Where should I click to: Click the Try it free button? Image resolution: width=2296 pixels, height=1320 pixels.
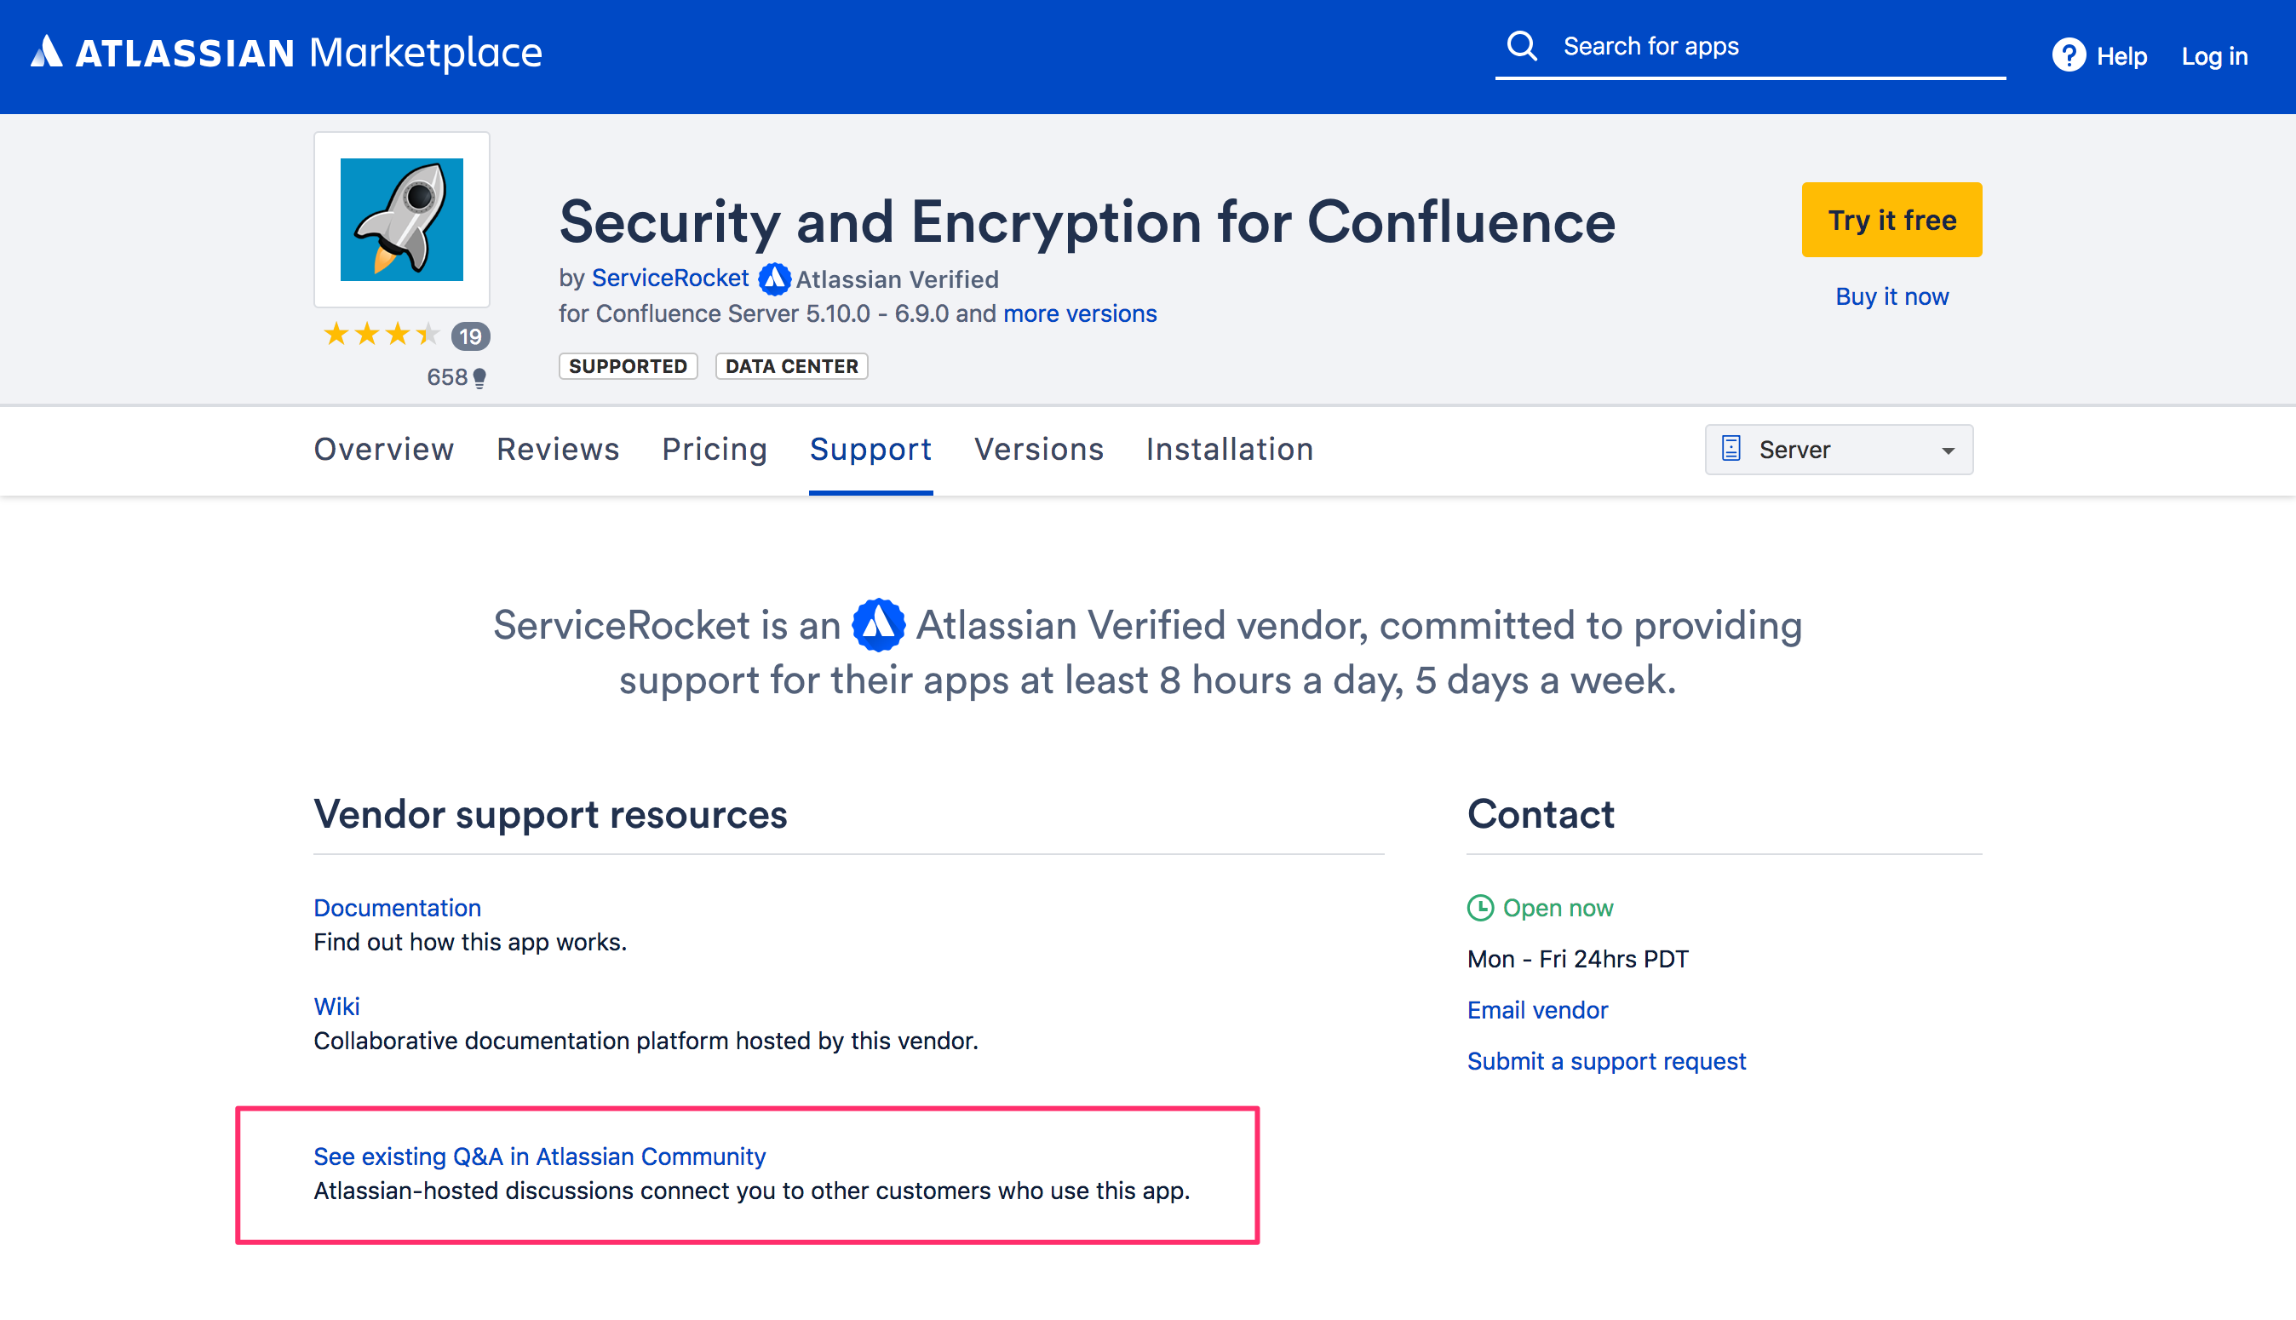[1891, 220]
